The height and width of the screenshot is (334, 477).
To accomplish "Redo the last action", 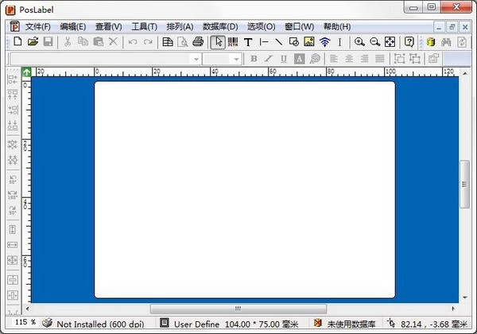I will pyautogui.click(x=148, y=41).
